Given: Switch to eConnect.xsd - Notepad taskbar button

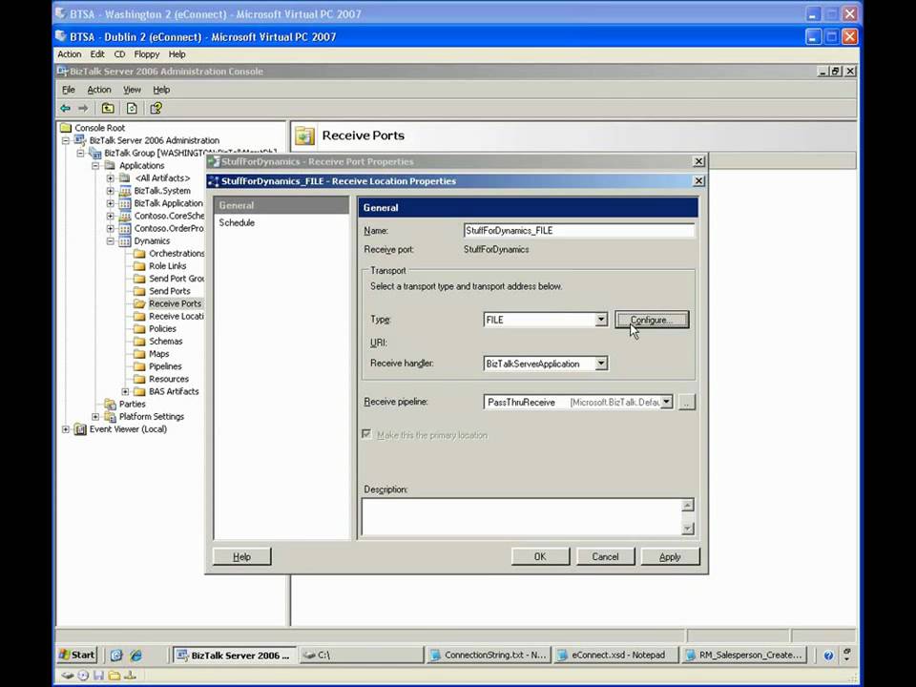Looking at the screenshot, I should [x=615, y=655].
